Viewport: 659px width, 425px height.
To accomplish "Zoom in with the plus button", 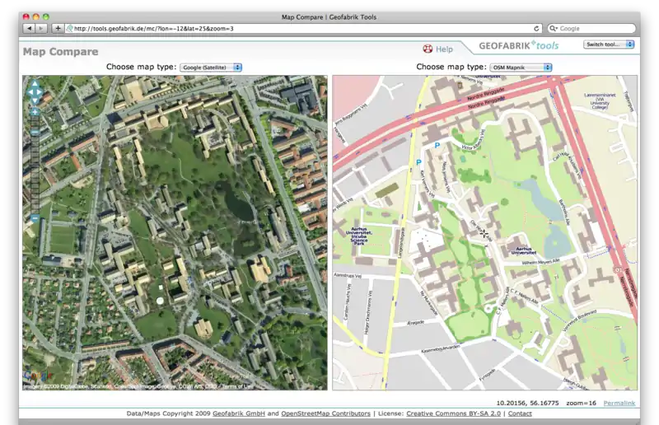I will 35,112.
